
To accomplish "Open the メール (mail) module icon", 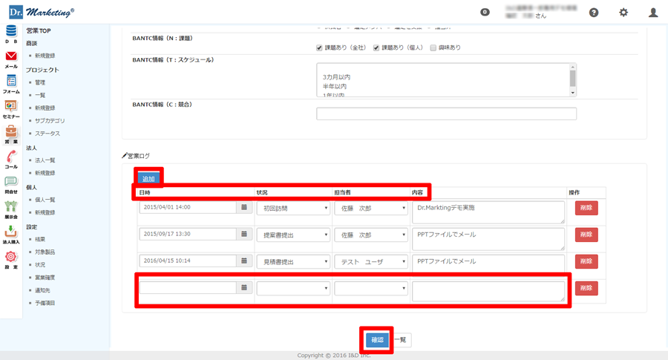I will pos(11,58).
